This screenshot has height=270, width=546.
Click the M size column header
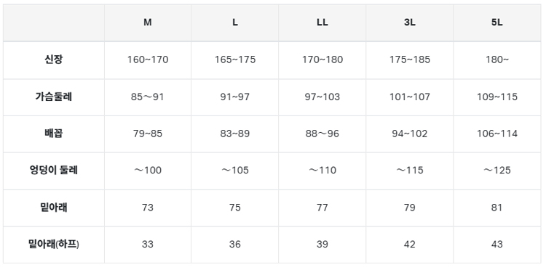tap(148, 22)
